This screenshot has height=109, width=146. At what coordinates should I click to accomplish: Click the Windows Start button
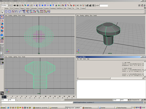[x=3, y=107]
